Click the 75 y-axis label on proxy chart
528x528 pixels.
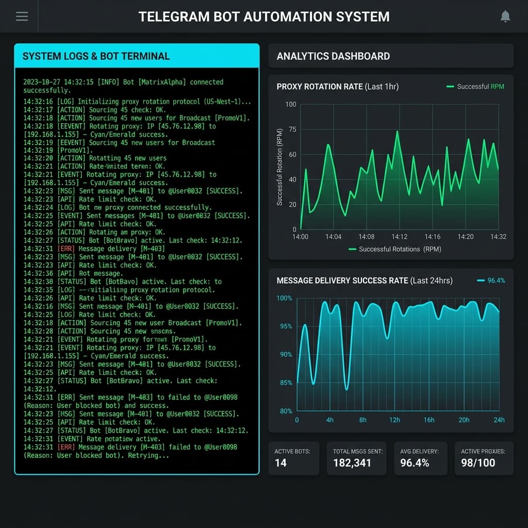(292, 129)
